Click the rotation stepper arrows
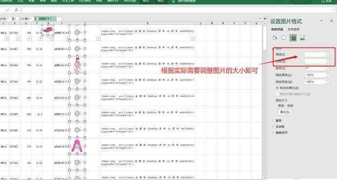337x180 pixels. click(x=327, y=68)
